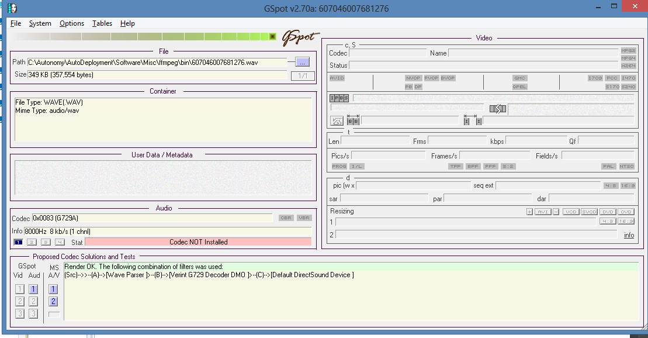Click the info link in Resizing section
The width and height of the screenshot is (648, 338).
pyautogui.click(x=629, y=235)
